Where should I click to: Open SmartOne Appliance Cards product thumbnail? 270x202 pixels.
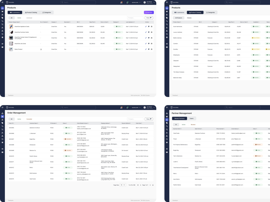click(x=11, y=27)
